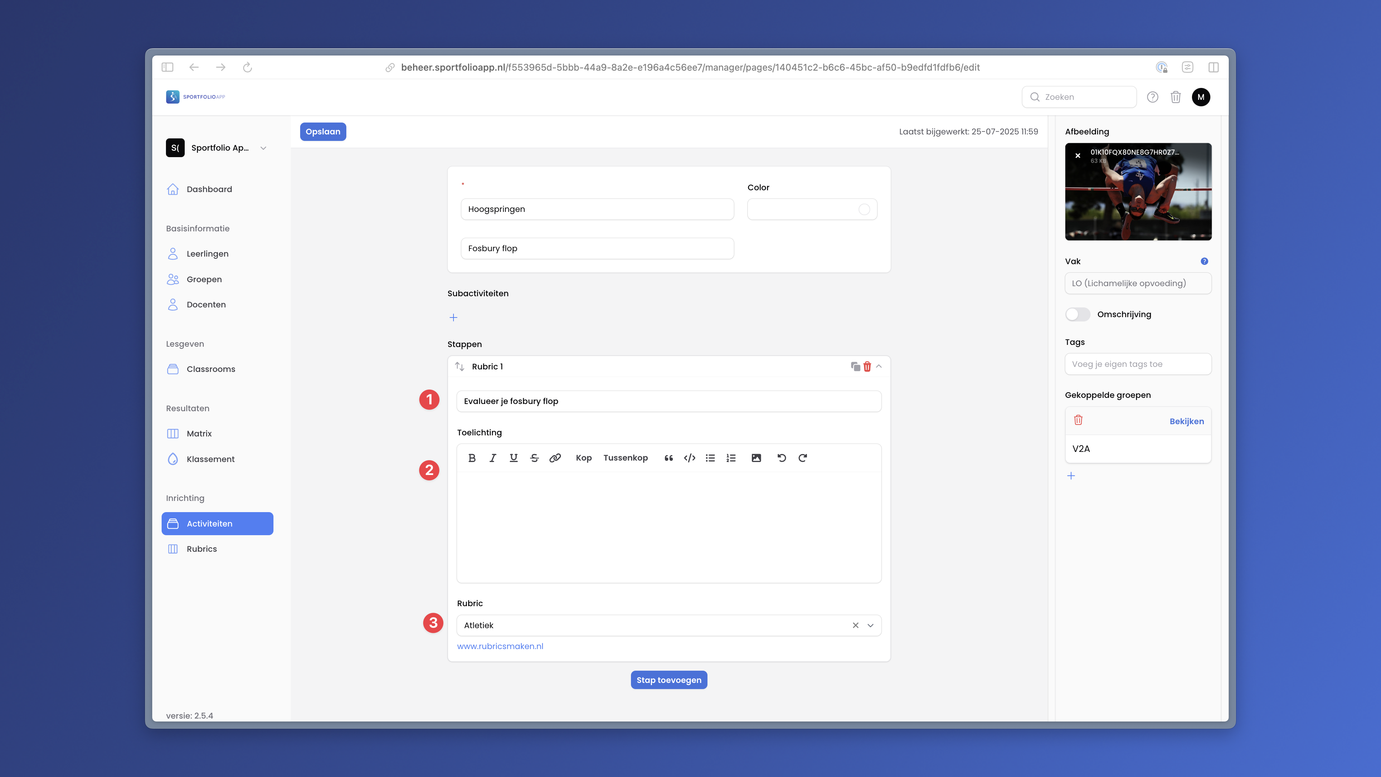Undo the last editor change
The height and width of the screenshot is (777, 1381).
point(782,458)
